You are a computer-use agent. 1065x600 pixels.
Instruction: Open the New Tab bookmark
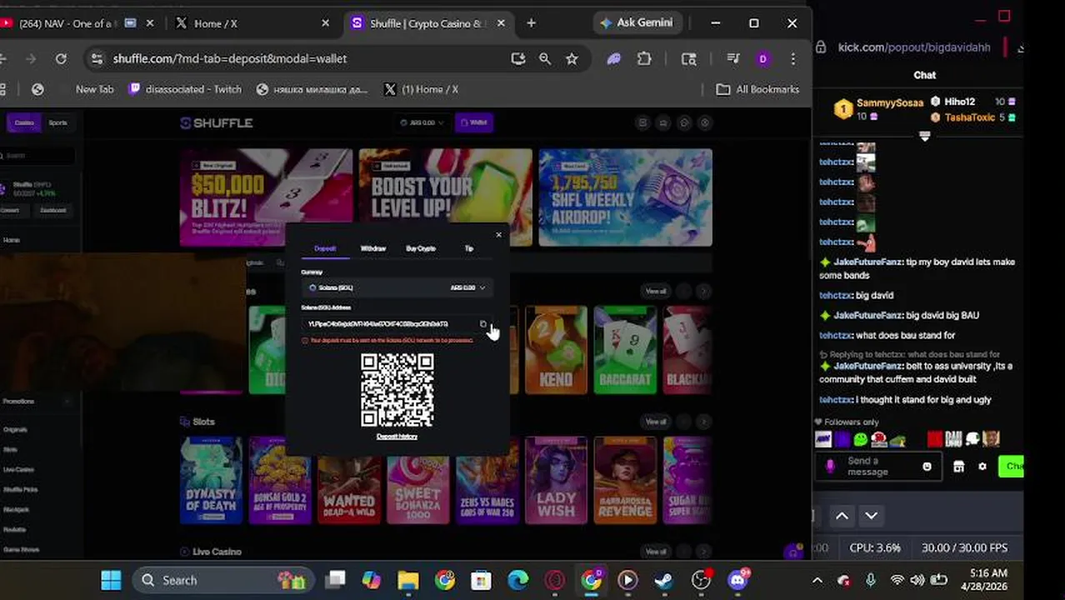(x=94, y=89)
